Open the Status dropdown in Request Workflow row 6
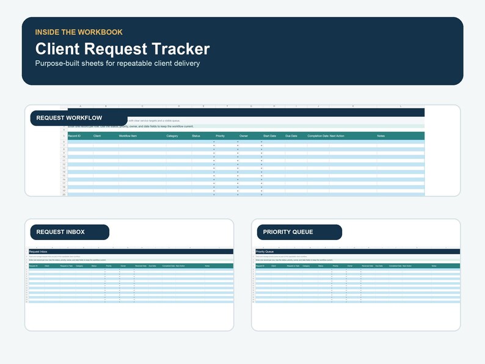 point(214,142)
